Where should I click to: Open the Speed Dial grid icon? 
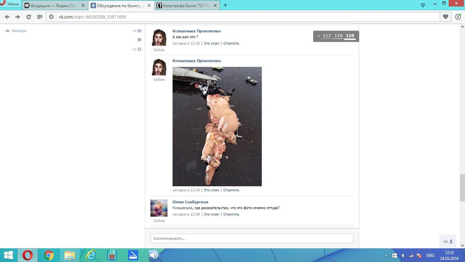(40, 17)
